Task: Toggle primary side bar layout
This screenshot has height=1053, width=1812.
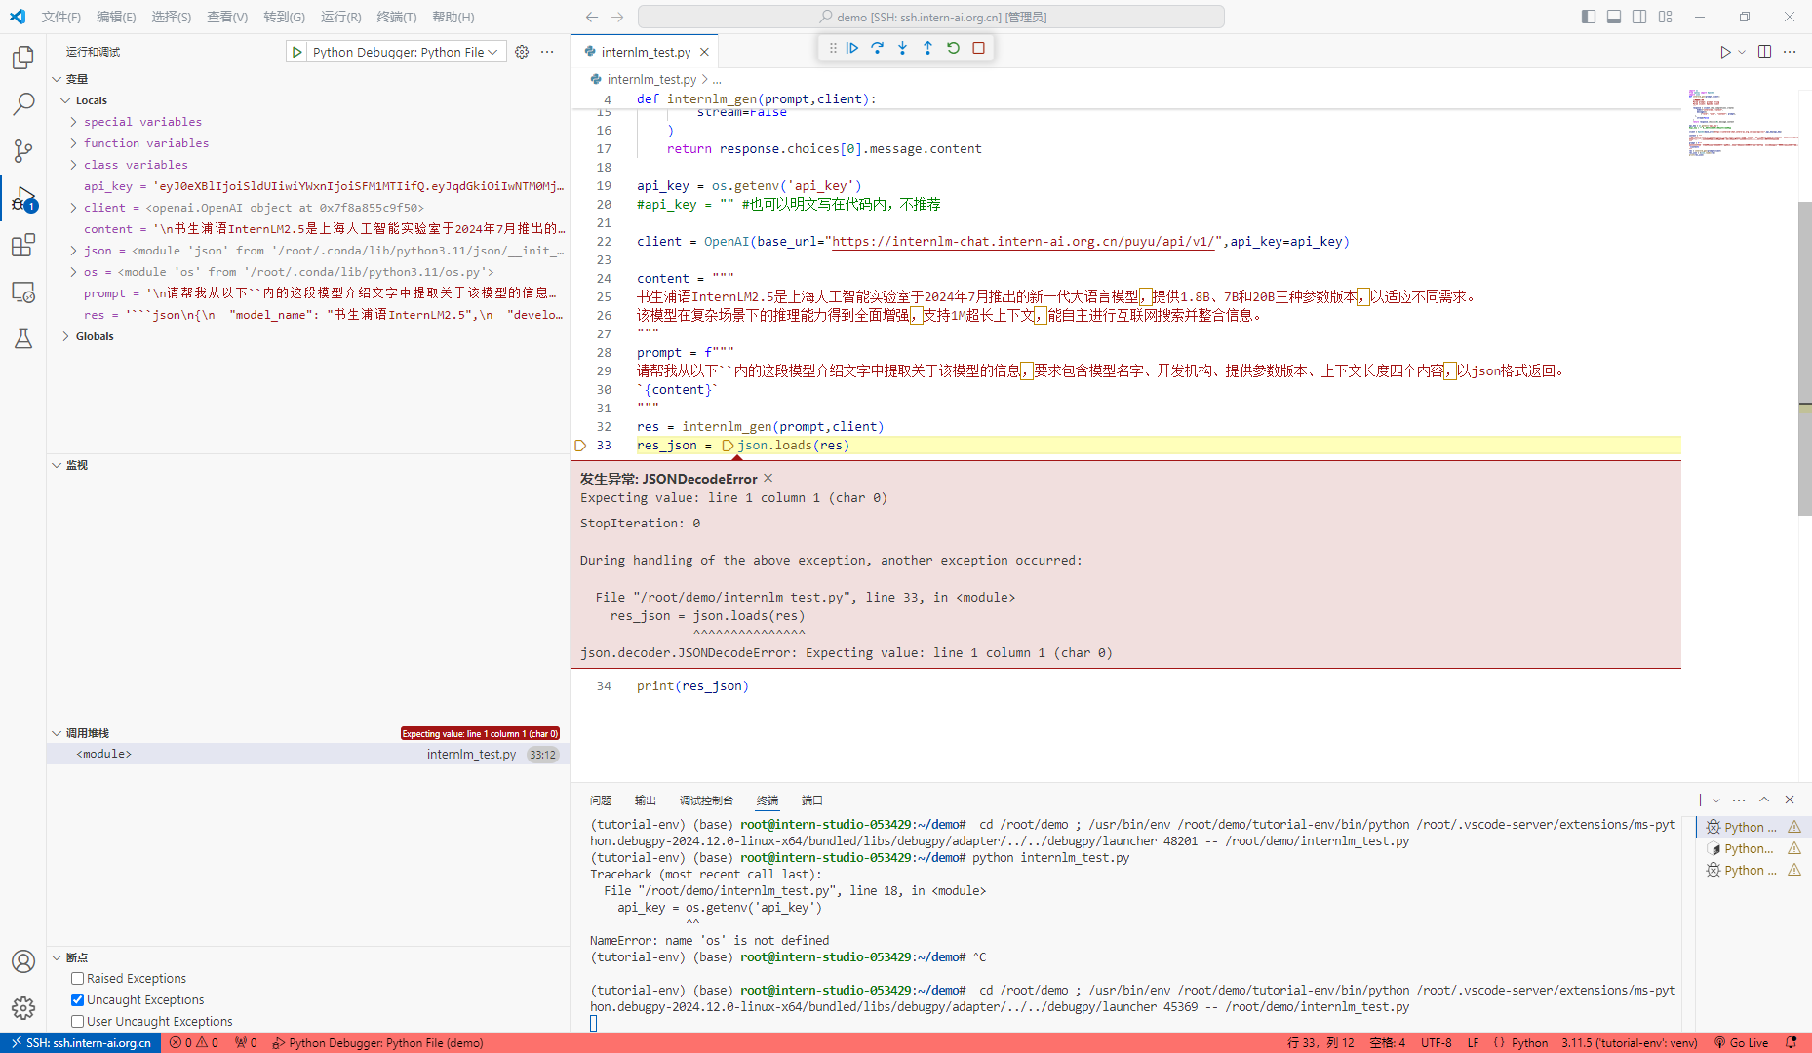Action: click(1589, 17)
